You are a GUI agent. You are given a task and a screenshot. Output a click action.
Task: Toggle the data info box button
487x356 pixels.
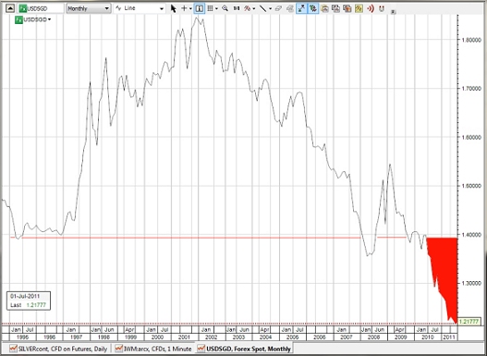coord(199,8)
